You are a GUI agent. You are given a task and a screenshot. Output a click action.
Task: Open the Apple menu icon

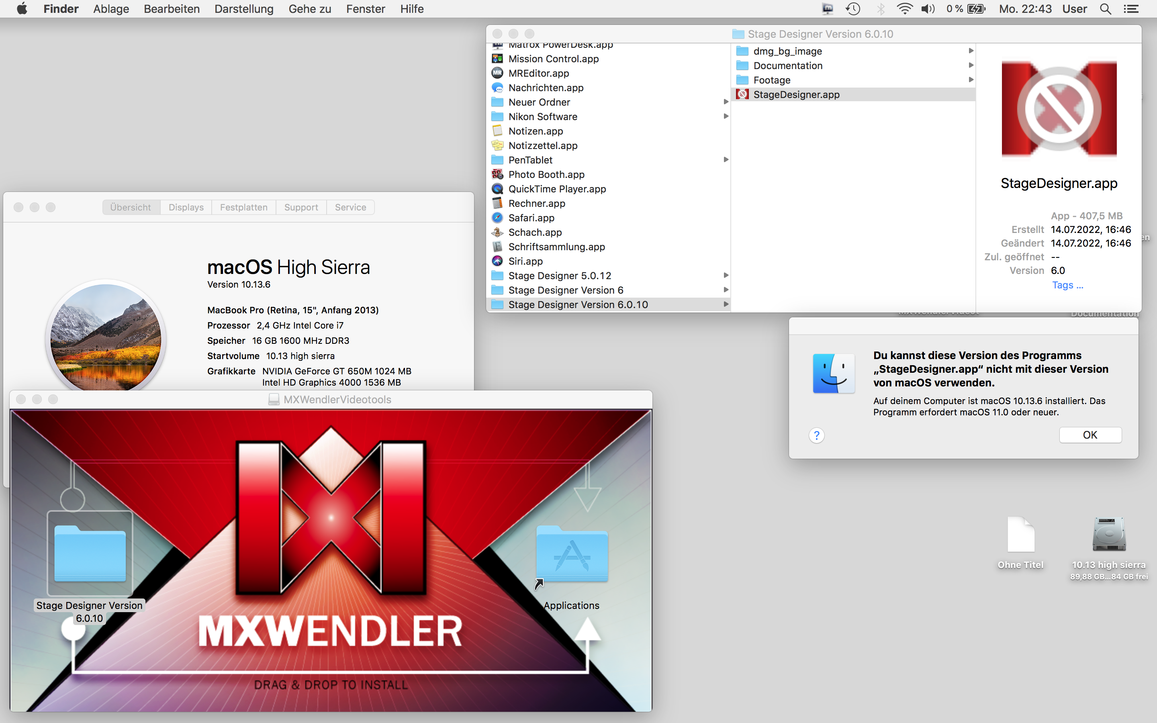22,8
